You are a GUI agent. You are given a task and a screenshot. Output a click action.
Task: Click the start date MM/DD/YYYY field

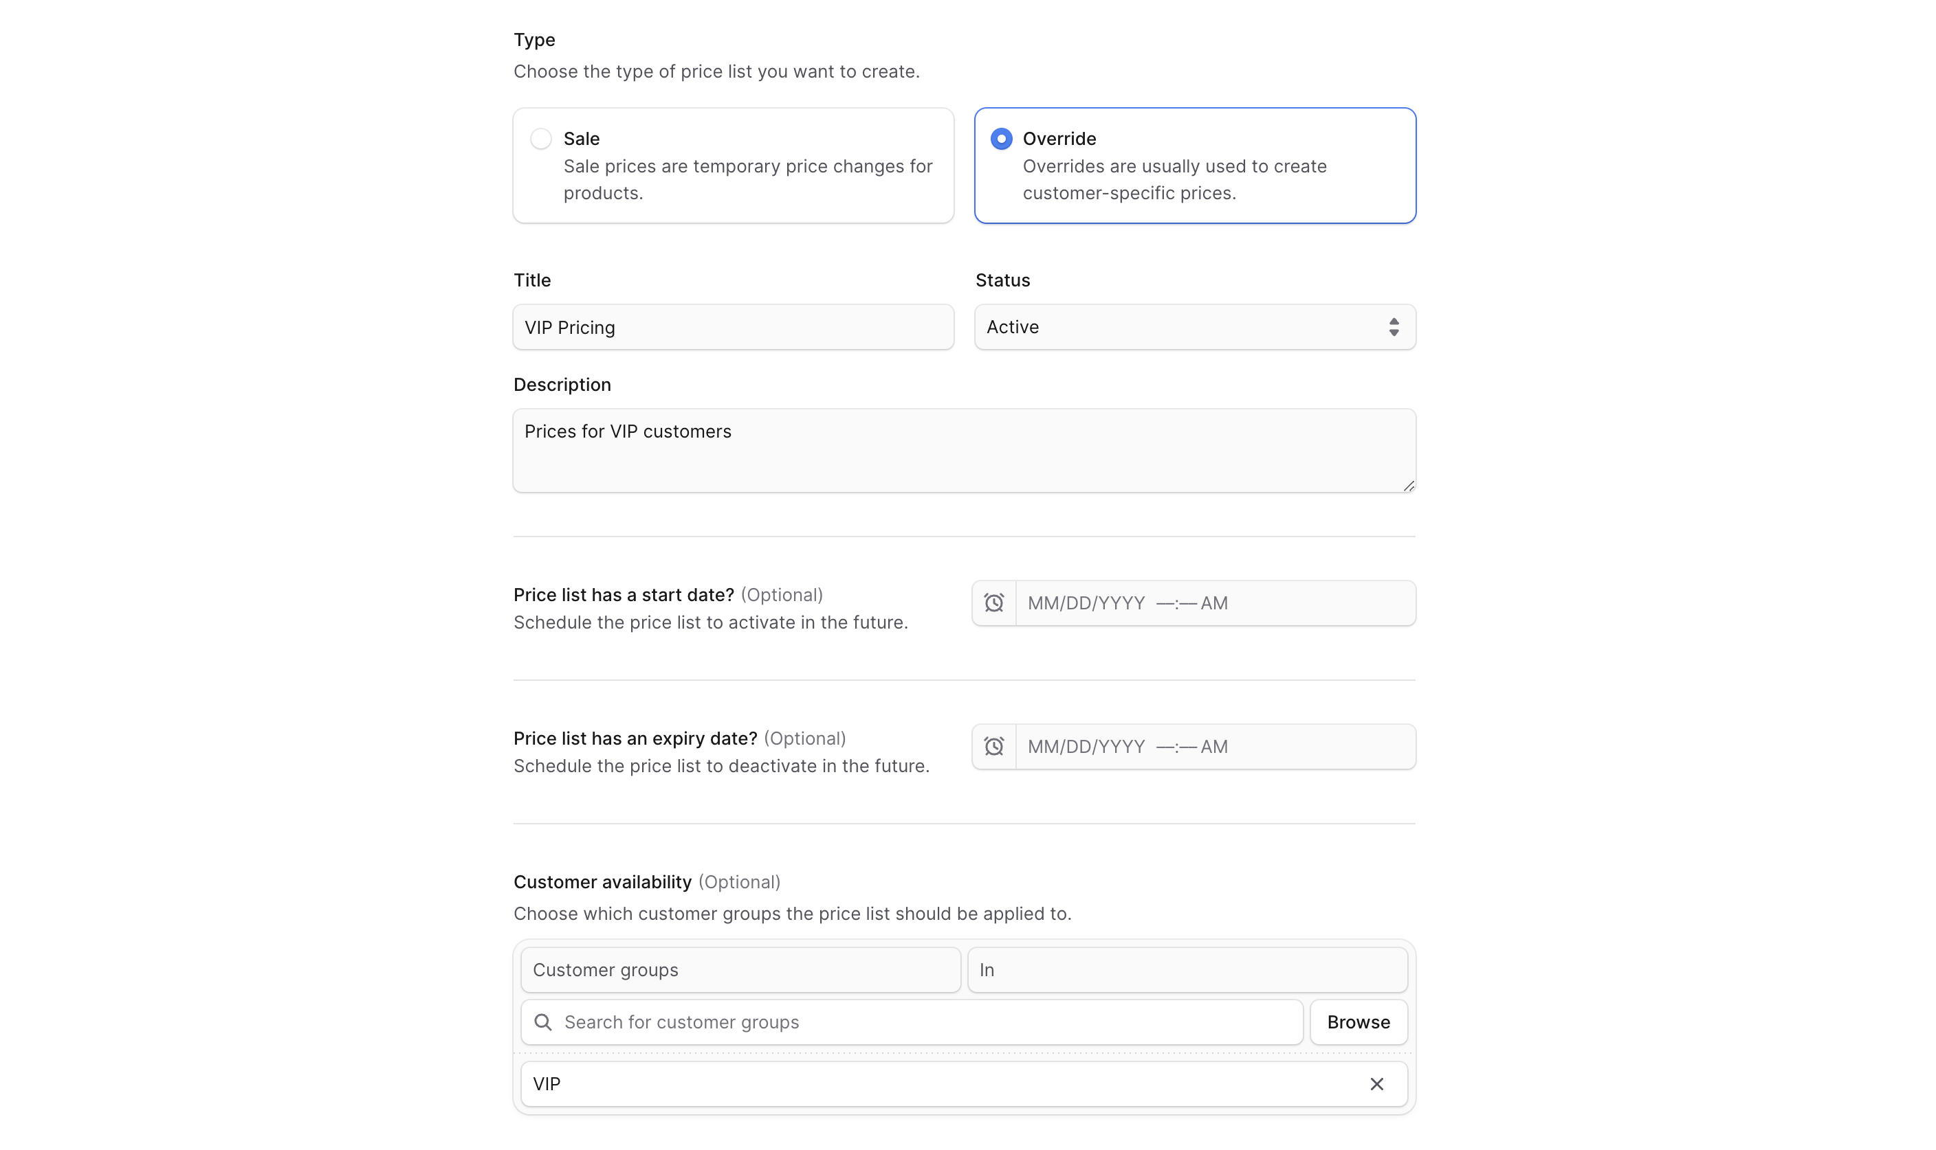pos(1214,603)
